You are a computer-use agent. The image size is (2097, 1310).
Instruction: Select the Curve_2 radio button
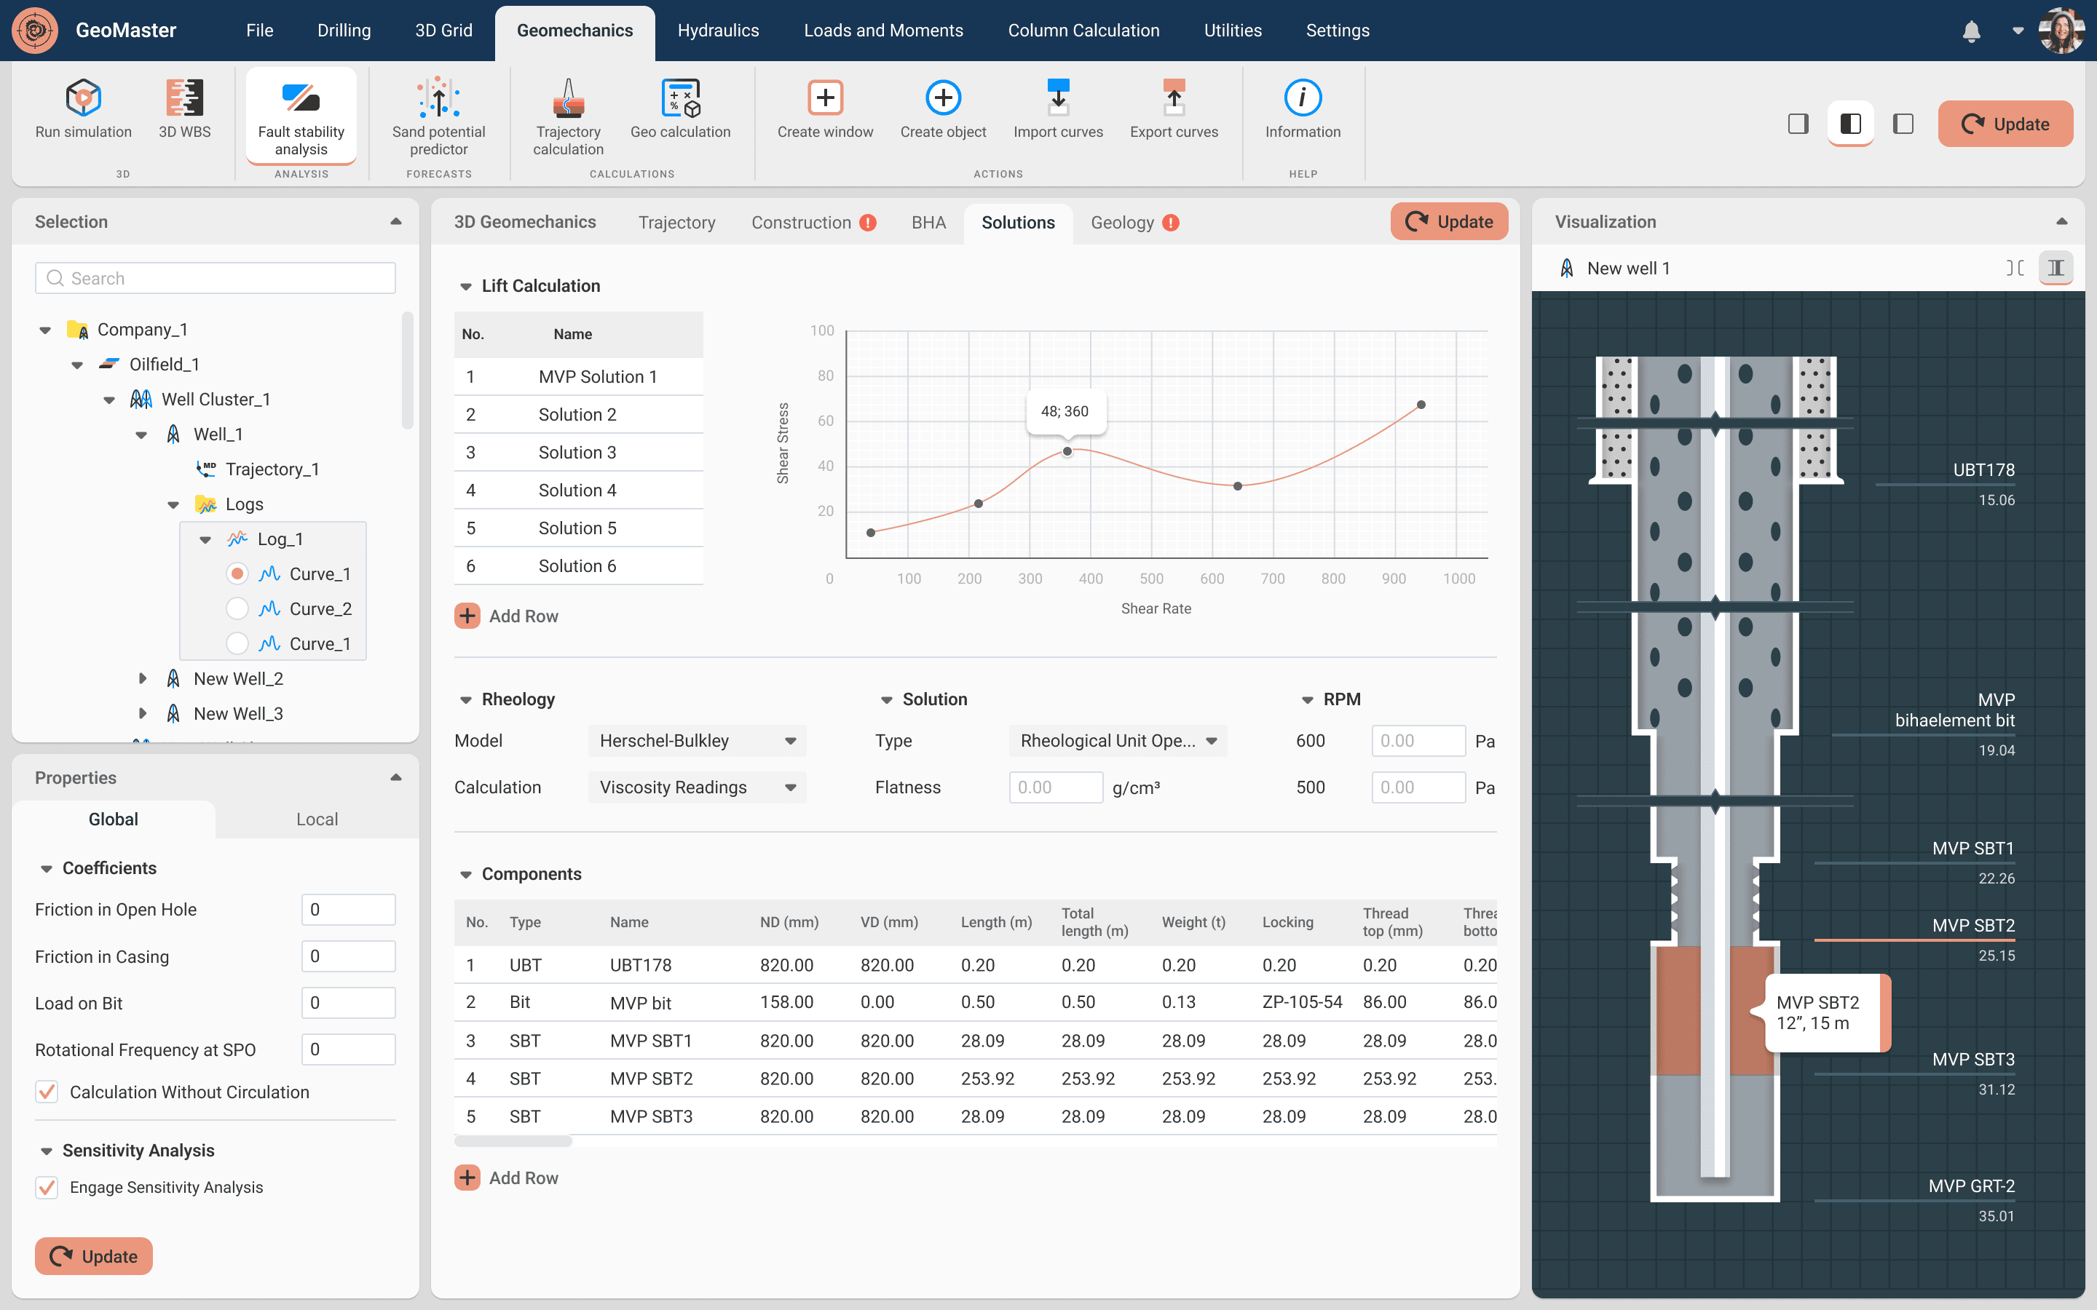pos(237,609)
